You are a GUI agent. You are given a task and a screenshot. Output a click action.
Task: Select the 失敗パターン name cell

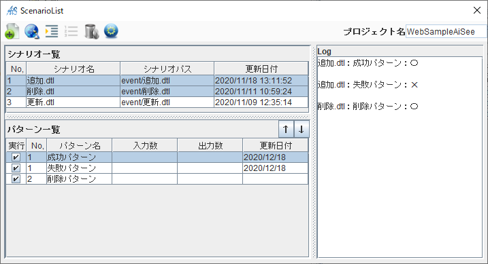79,168
